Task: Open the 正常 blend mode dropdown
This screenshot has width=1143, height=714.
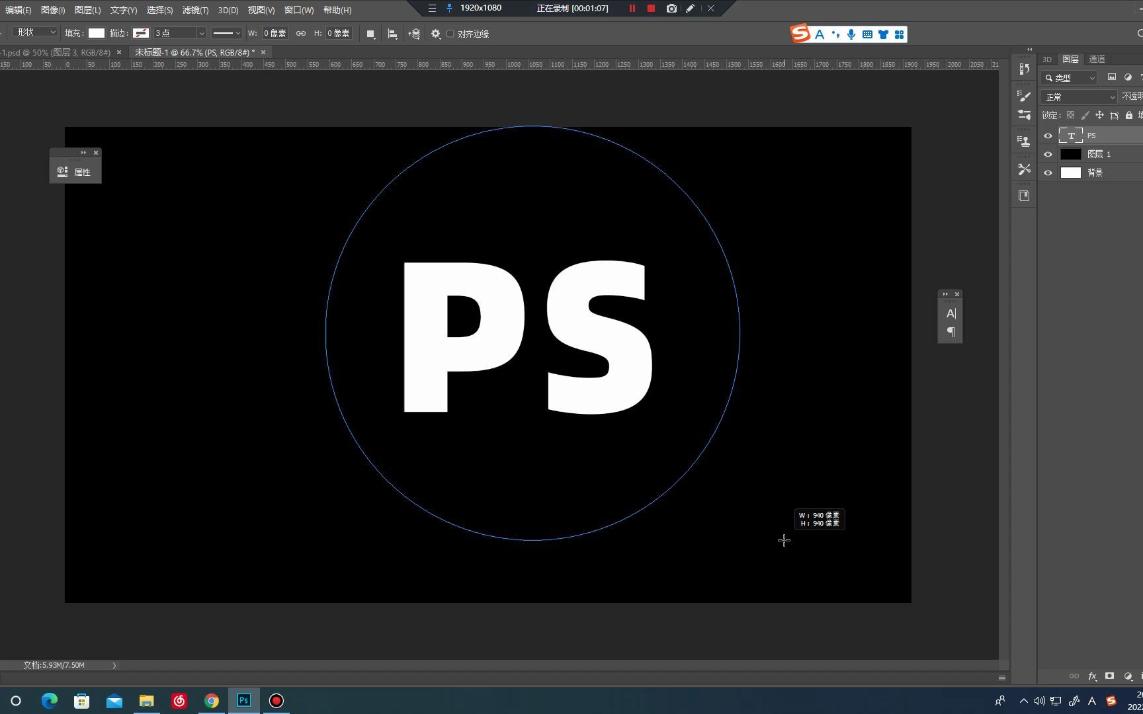Action: (x=1078, y=97)
